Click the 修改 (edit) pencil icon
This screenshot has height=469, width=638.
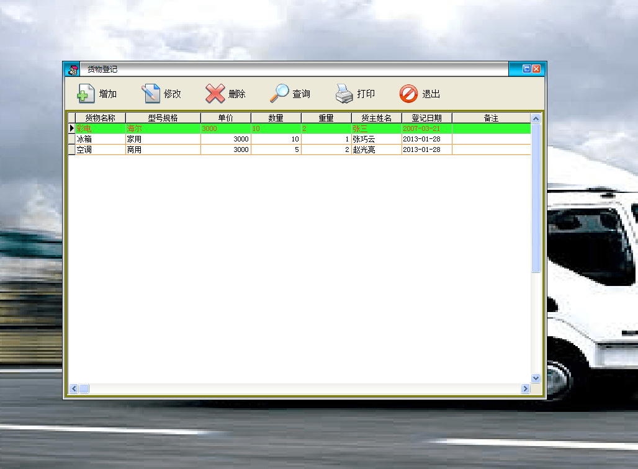(151, 94)
